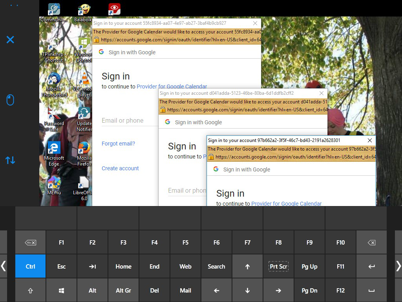
Task: Close the remote session with the blue X icon
Action: (x=10, y=40)
